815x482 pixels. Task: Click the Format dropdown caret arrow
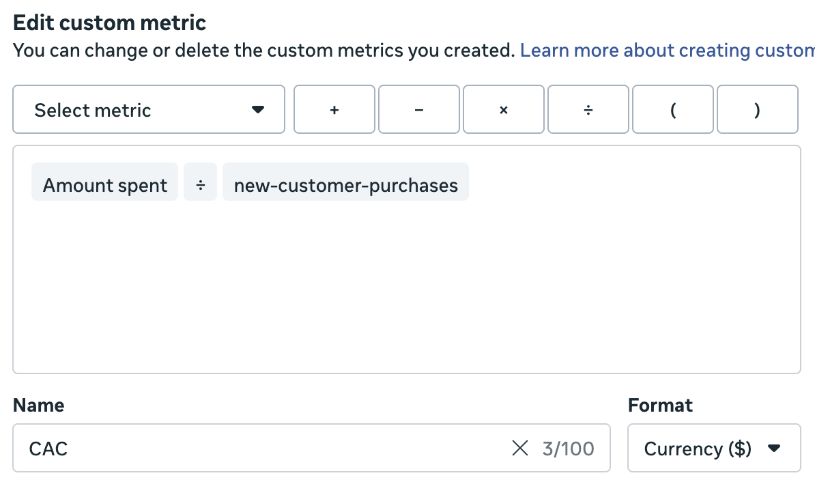[774, 449]
